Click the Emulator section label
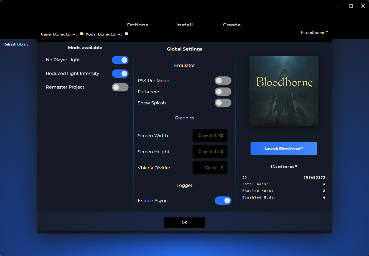Image resolution: width=369 pixels, height=256 pixels. pyautogui.click(x=184, y=66)
